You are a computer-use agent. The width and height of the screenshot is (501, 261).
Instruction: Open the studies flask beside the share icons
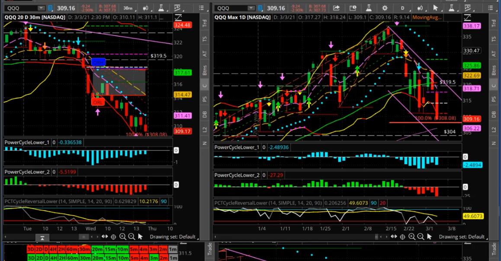(x=369, y=8)
